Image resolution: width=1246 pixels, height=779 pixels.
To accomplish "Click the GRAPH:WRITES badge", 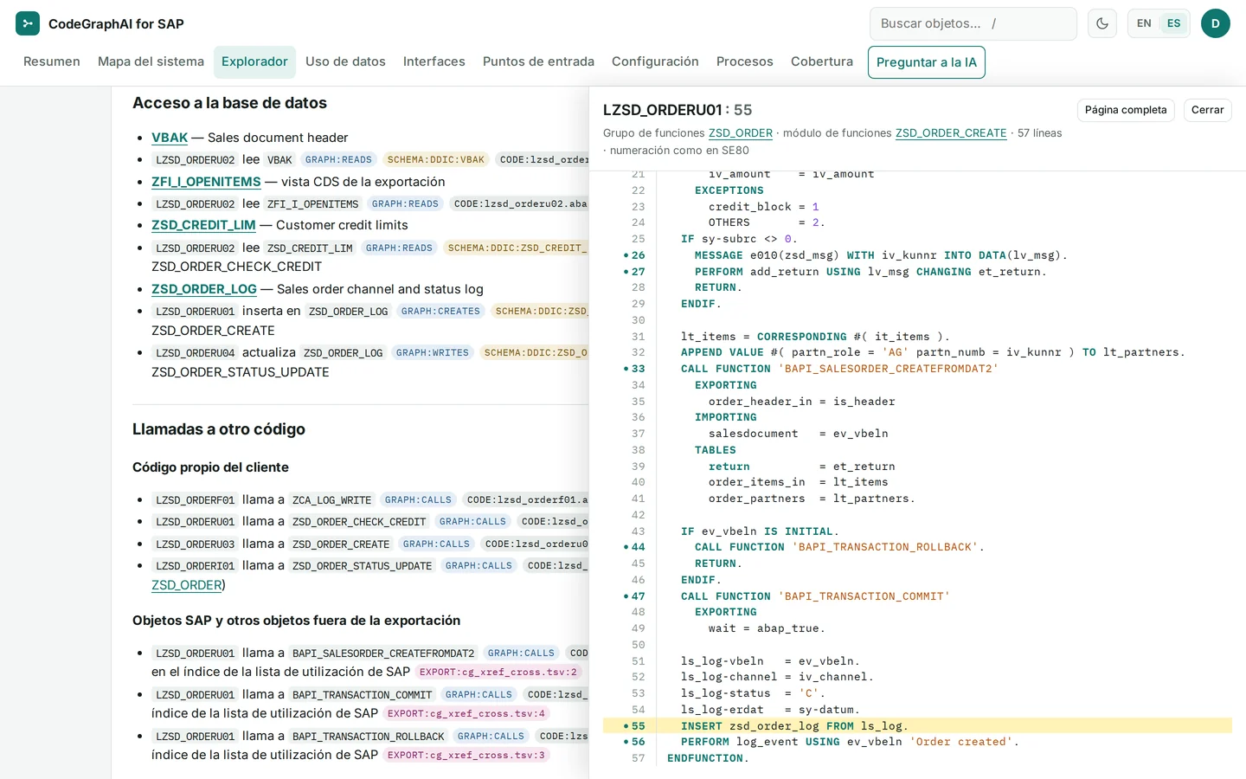I will [433, 353].
